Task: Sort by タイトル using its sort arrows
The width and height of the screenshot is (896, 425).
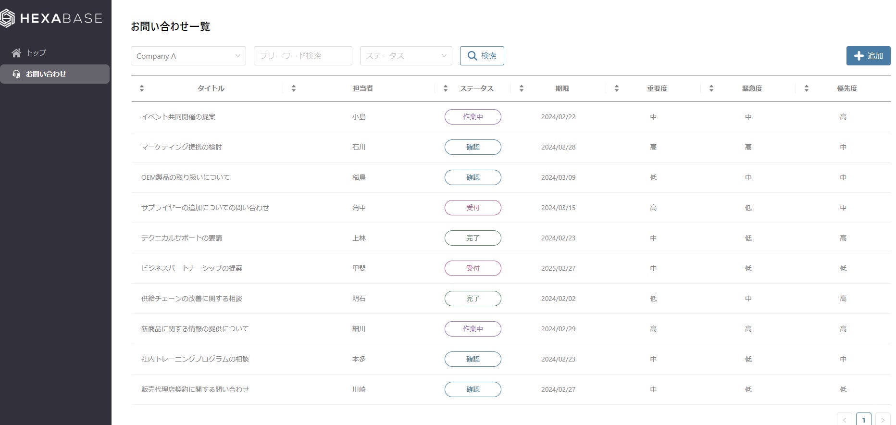Action: click(142, 88)
